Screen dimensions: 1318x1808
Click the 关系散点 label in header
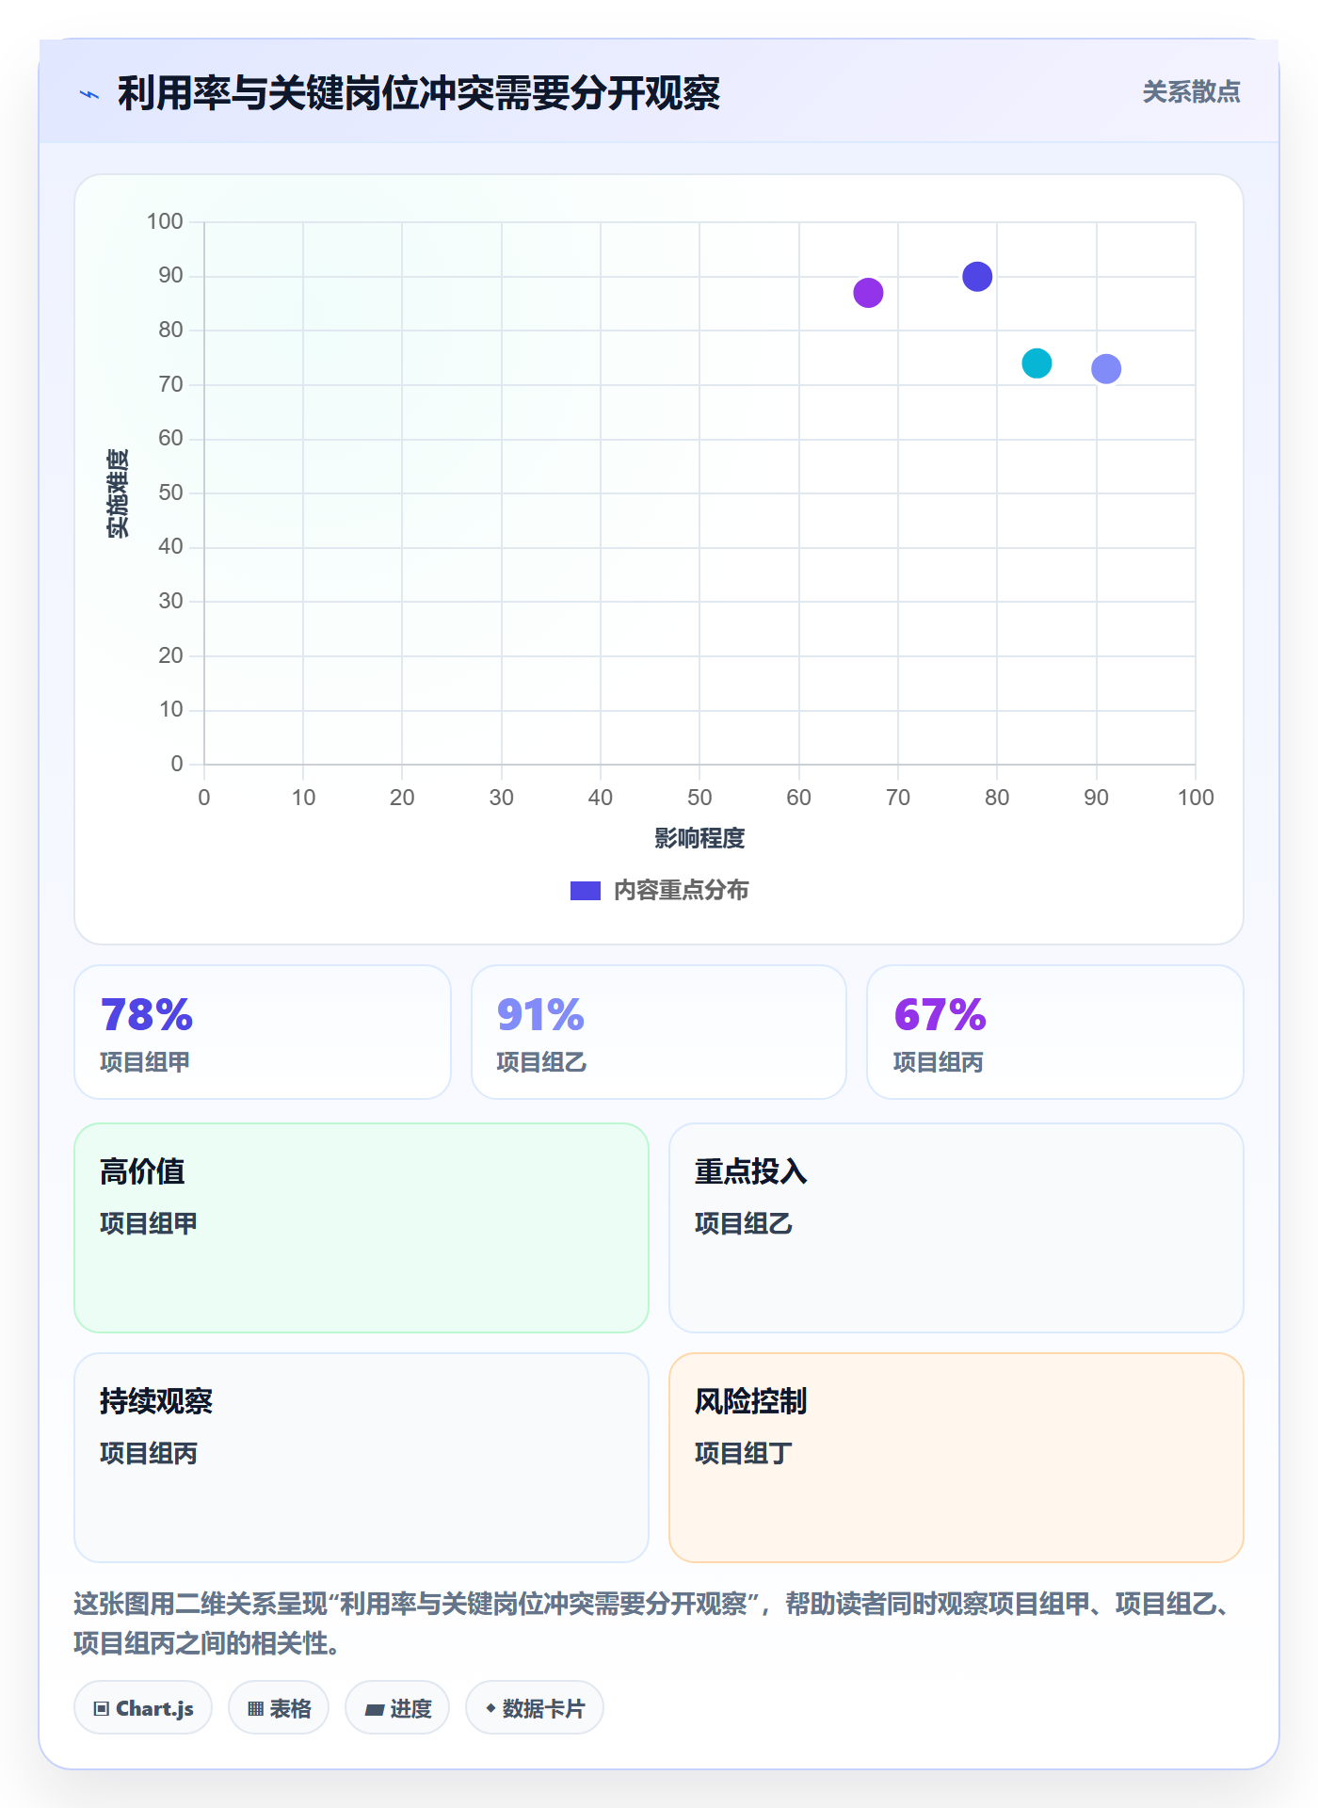[1191, 92]
